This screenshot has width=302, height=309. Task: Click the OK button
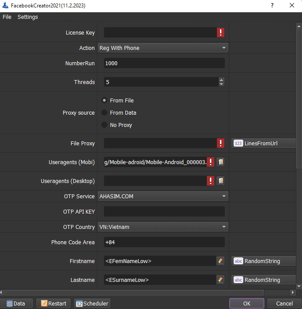click(247, 303)
